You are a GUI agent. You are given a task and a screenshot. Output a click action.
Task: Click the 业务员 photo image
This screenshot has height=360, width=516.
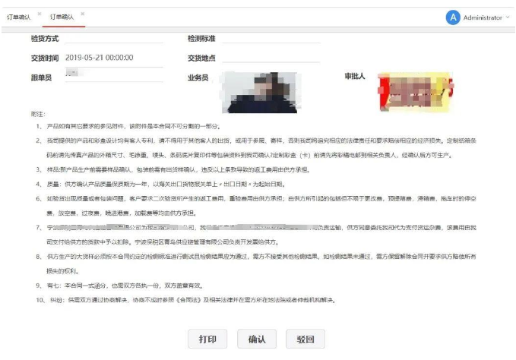(x=253, y=93)
